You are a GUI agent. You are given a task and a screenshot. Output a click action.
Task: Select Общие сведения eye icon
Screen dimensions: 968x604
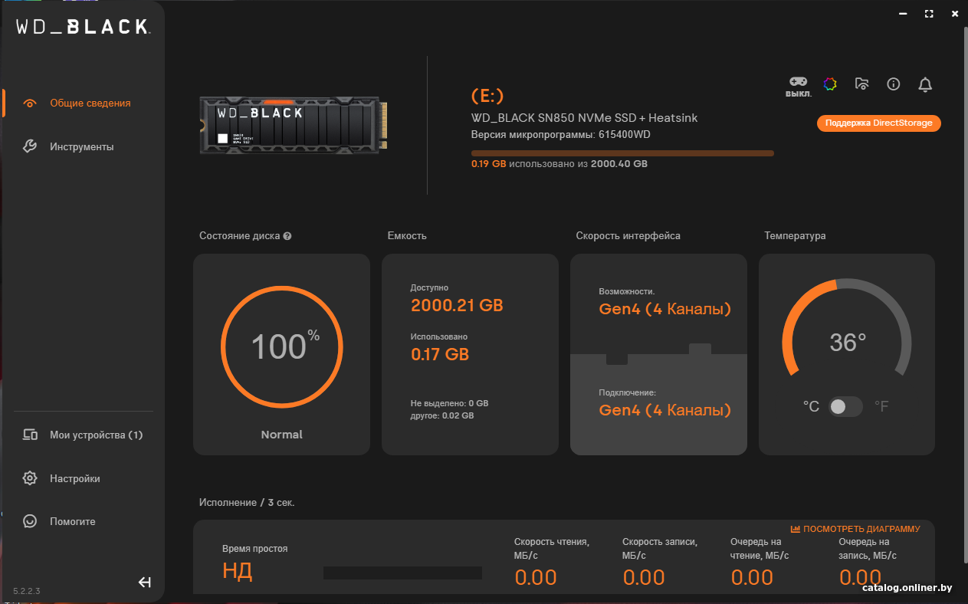coord(31,103)
